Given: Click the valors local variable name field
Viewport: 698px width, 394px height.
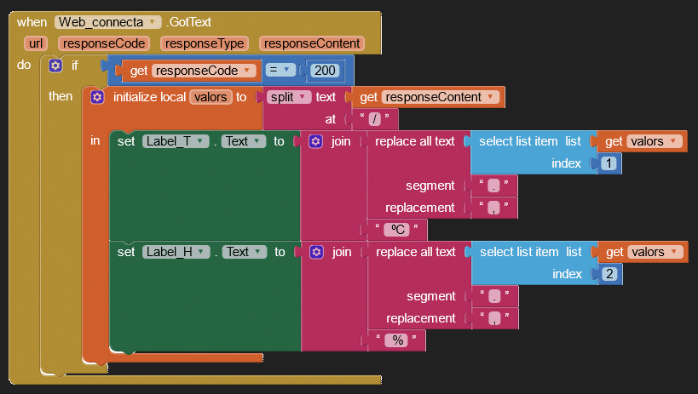Looking at the screenshot, I should click(x=210, y=97).
